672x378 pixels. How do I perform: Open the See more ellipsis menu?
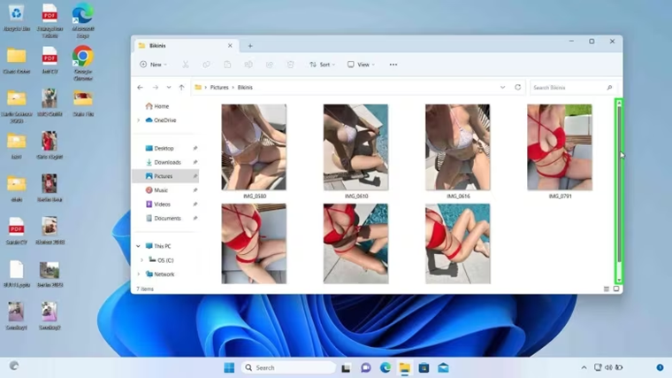tap(393, 65)
